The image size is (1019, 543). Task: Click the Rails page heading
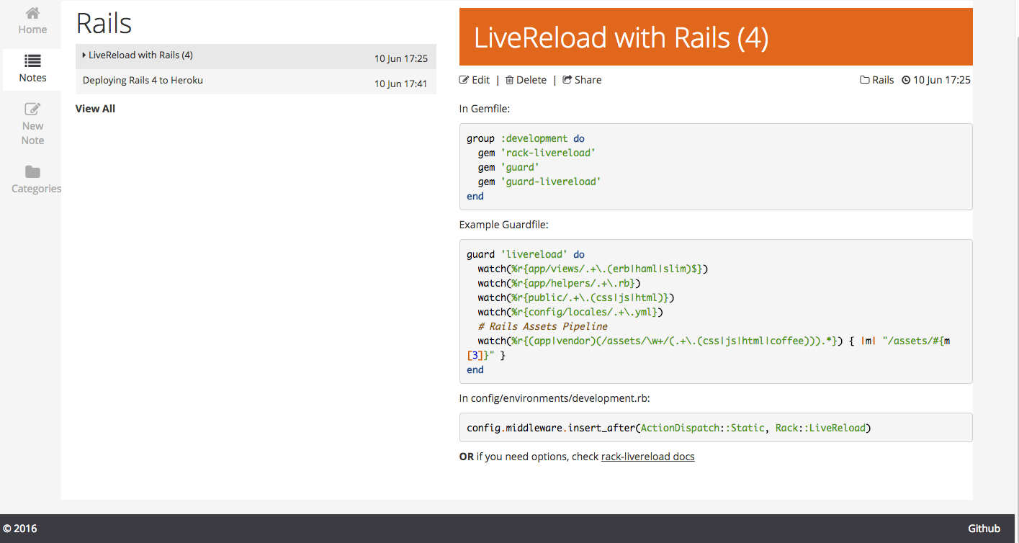[x=104, y=24]
